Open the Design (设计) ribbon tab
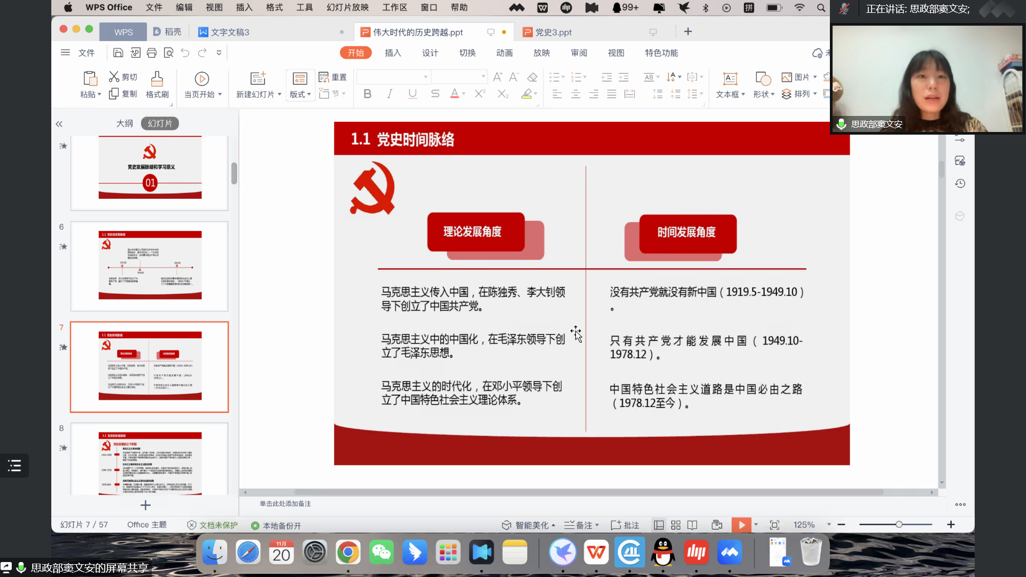This screenshot has height=577, width=1026. click(x=430, y=53)
